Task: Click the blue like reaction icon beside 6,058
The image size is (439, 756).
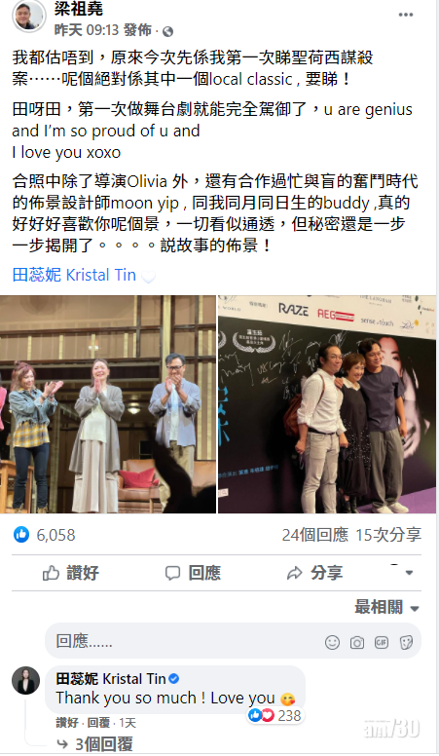Action: (x=21, y=534)
